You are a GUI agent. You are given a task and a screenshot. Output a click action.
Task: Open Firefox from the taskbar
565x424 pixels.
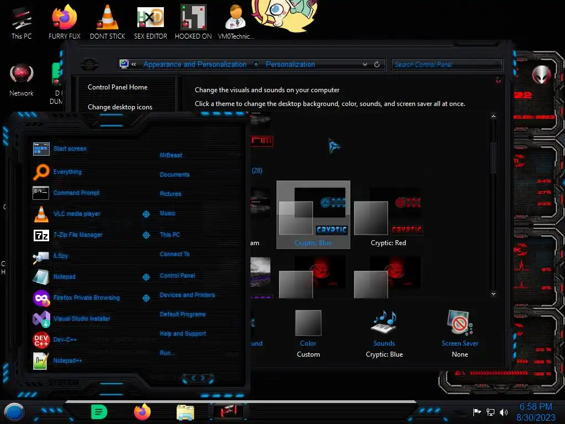pos(142,412)
